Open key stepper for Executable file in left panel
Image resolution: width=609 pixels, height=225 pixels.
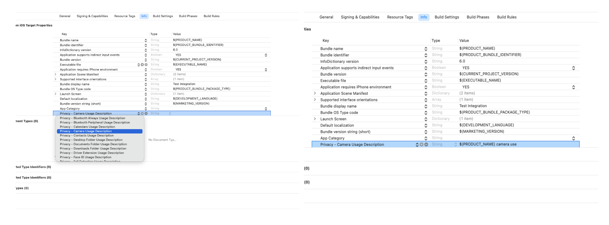pos(138,65)
